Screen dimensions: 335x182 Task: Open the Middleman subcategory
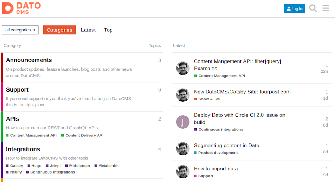pos(77,166)
